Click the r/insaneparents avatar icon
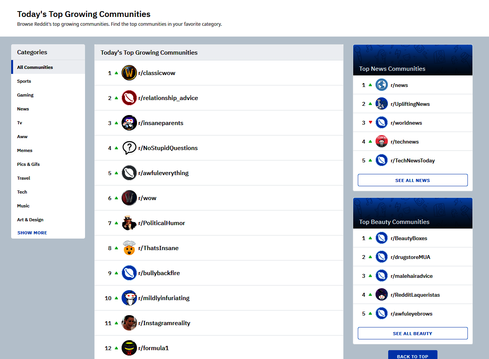Viewport: 489px width, 359px height. coord(129,123)
